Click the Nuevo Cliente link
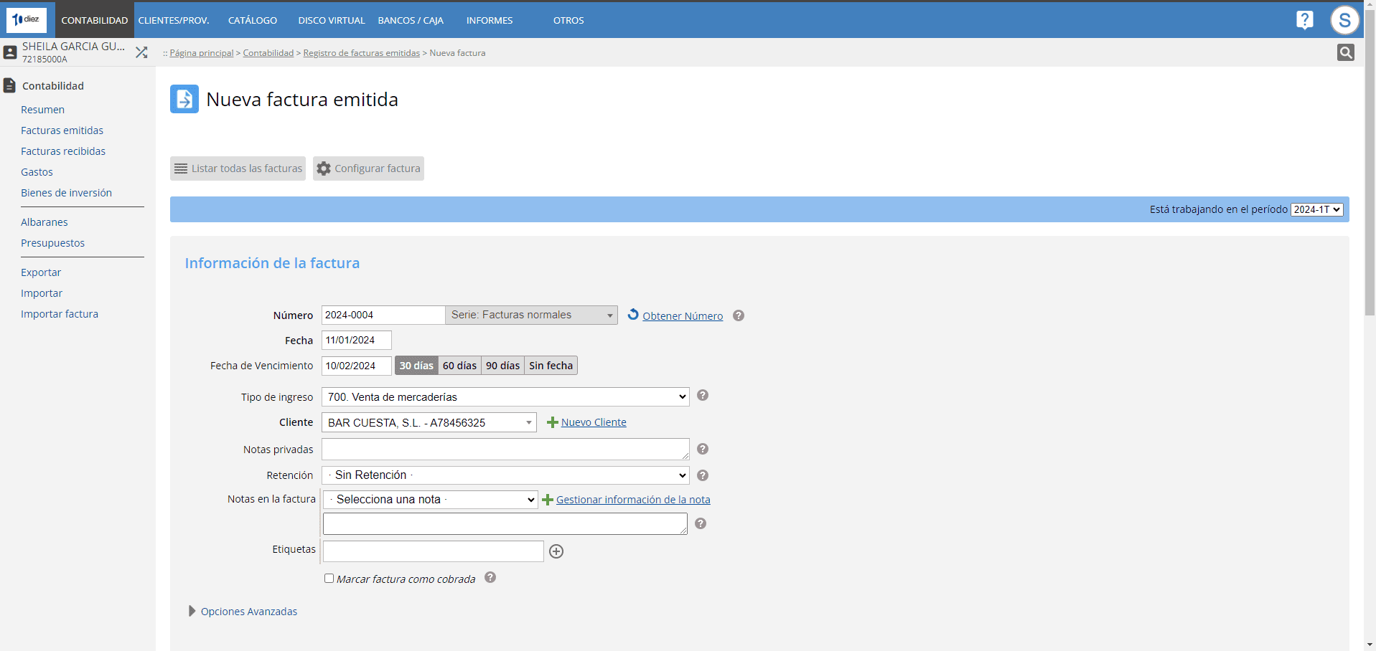This screenshot has width=1376, height=651. [x=593, y=422]
